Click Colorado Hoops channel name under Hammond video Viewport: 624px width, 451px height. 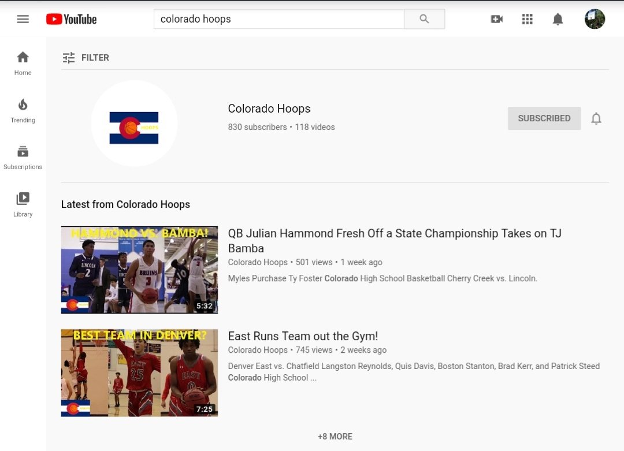click(258, 262)
